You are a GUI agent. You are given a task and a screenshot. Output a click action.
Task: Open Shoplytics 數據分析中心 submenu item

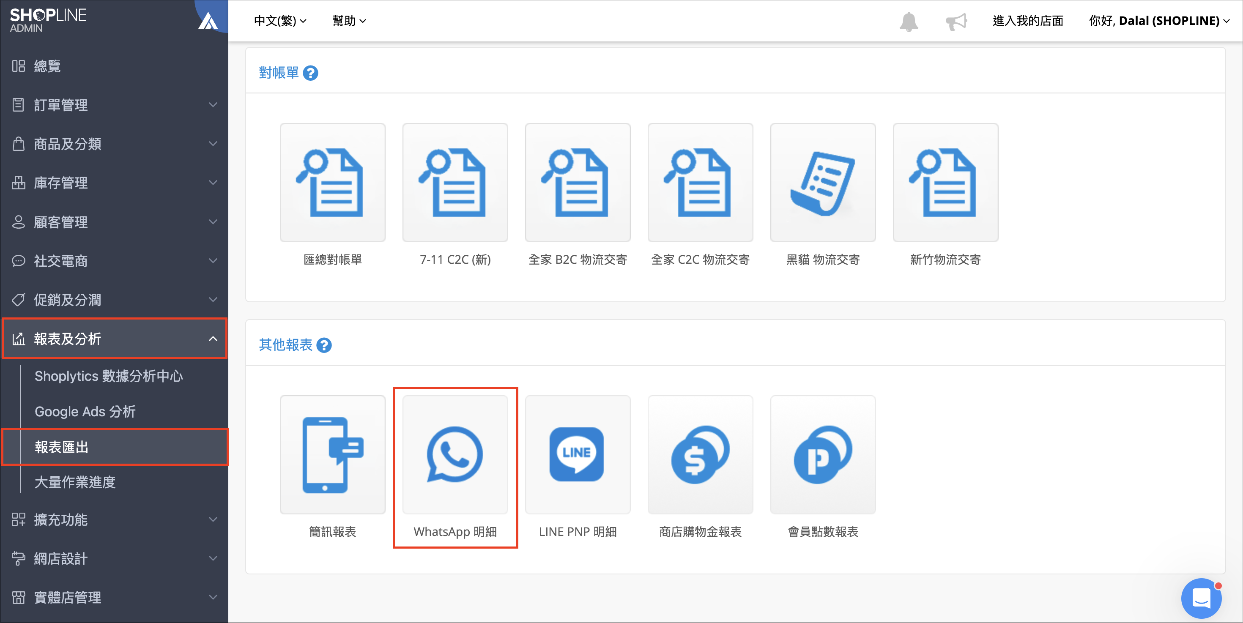(x=109, y=376)
